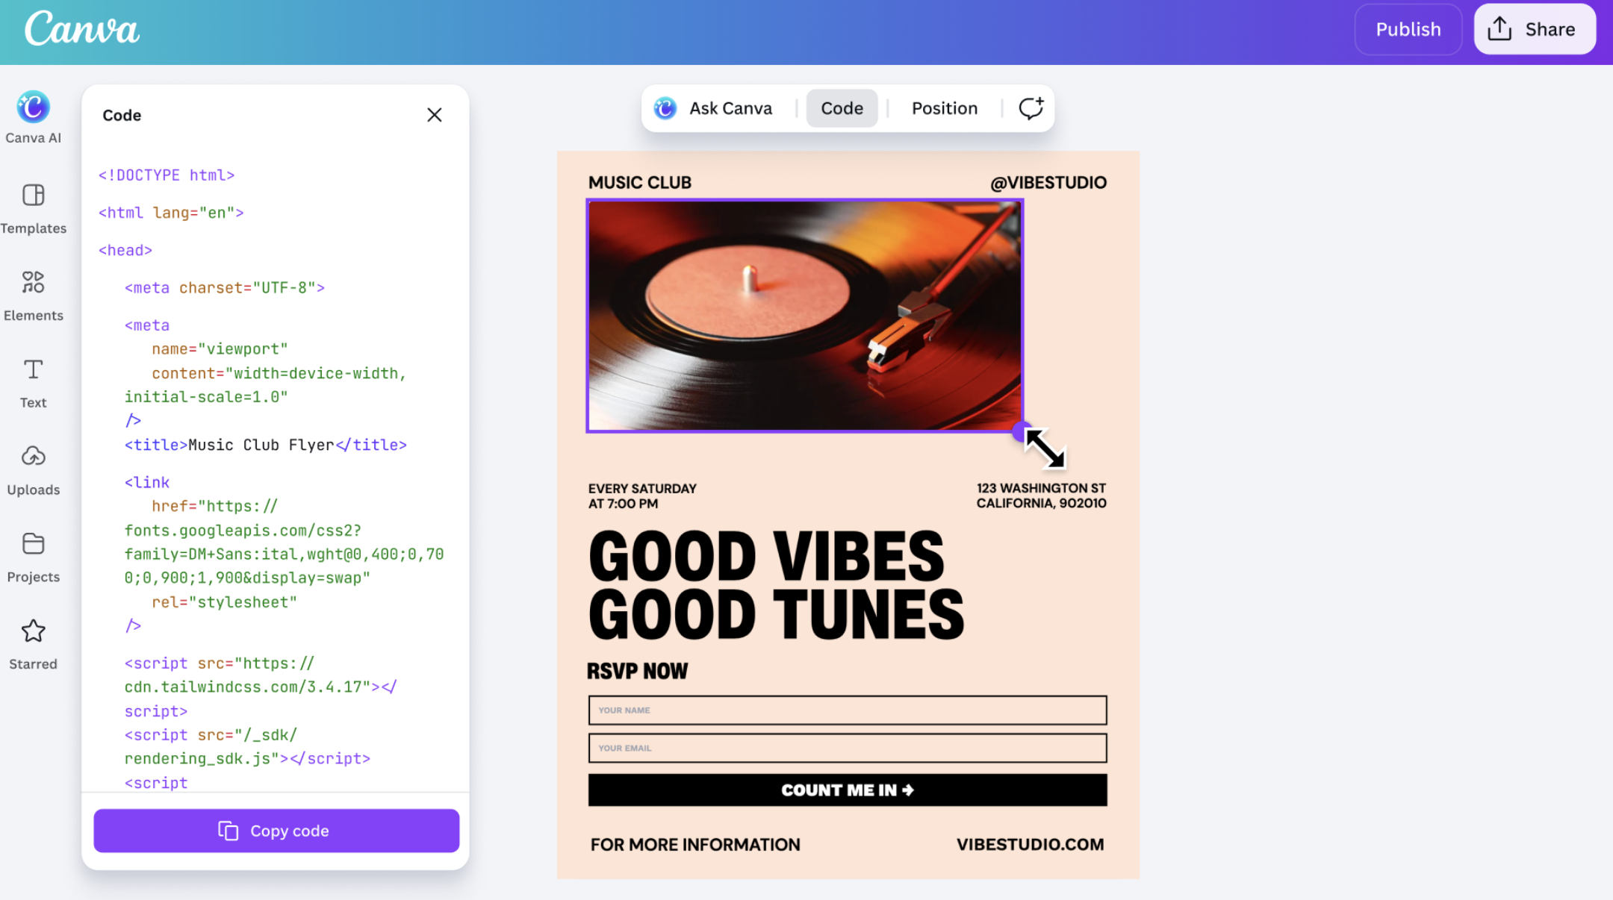Open the Elements panel
This screenshot has width=1613, height=900.
point(33,284)
